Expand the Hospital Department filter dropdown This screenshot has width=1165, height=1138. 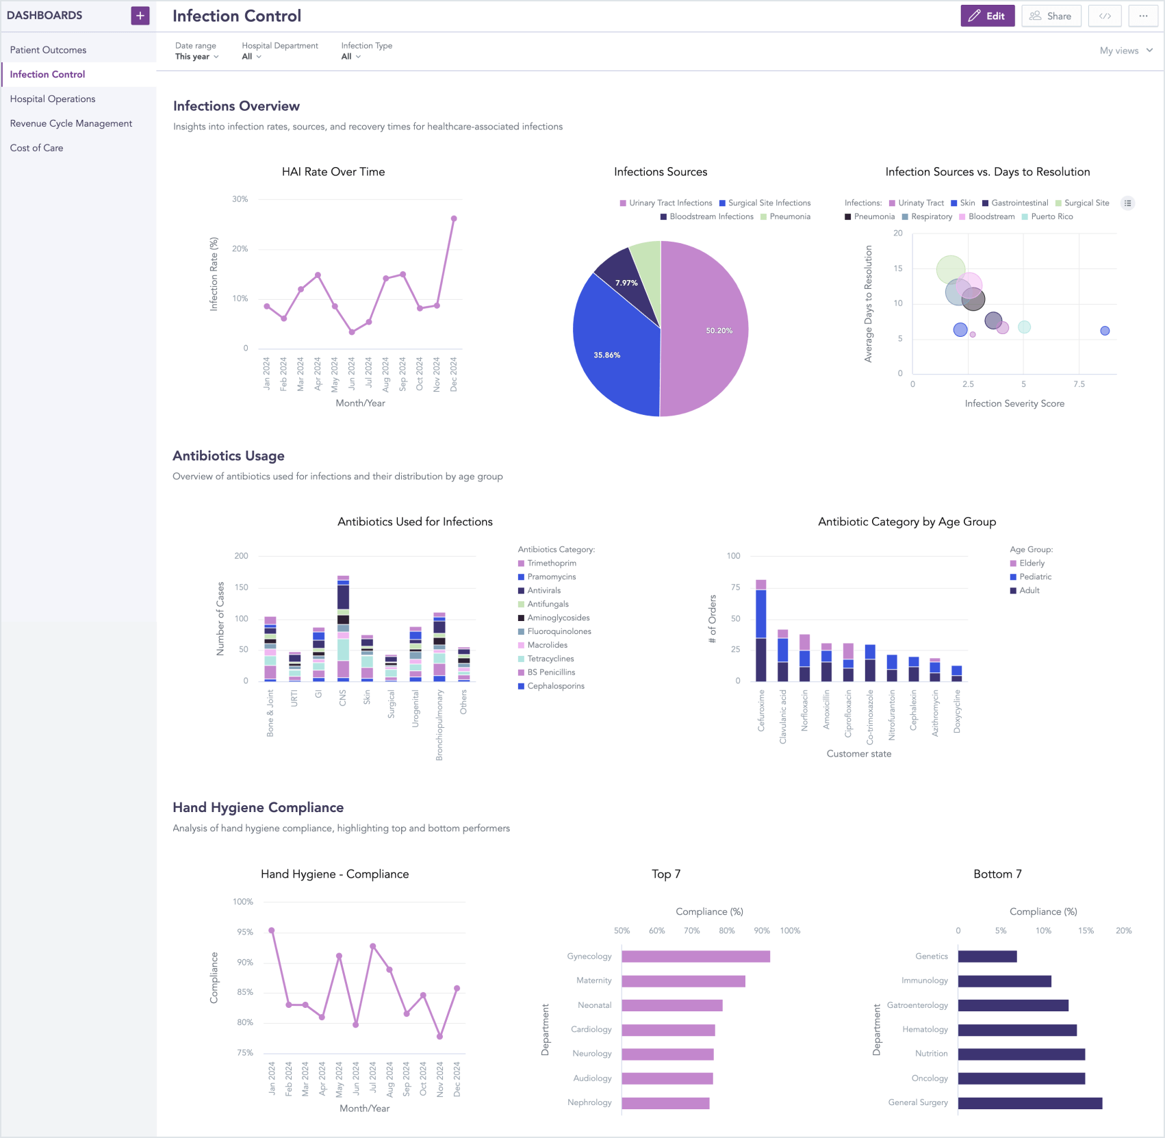(251, 56)
